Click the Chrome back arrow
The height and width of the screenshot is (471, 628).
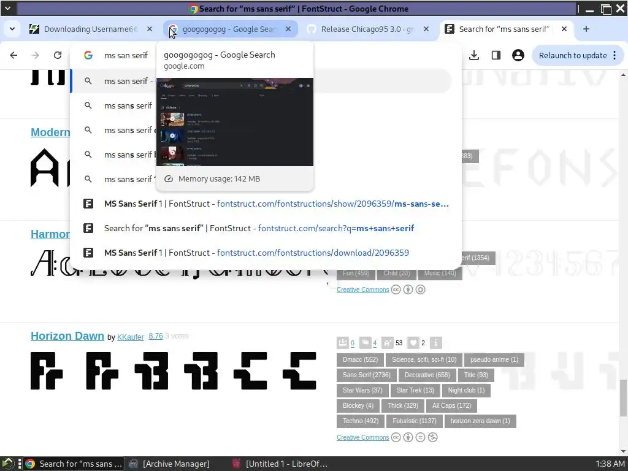[x=13, y=55]
